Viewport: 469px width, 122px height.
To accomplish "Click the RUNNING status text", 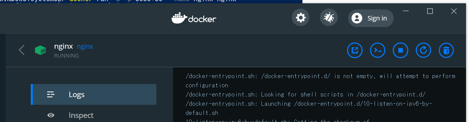I will coord(66,56).
